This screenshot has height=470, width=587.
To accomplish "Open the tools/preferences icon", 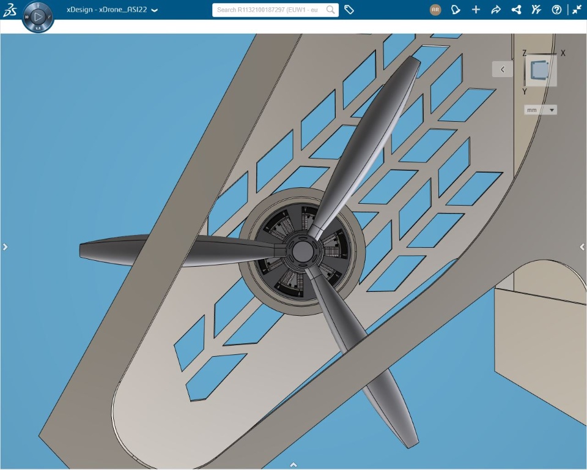I will tap(536, 10).
